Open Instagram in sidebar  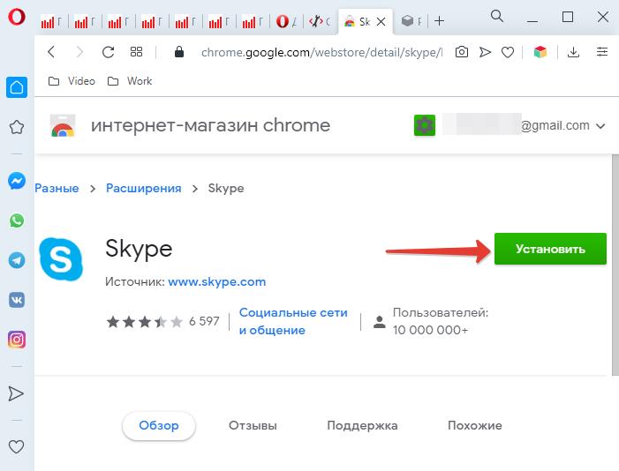(17, 340)
